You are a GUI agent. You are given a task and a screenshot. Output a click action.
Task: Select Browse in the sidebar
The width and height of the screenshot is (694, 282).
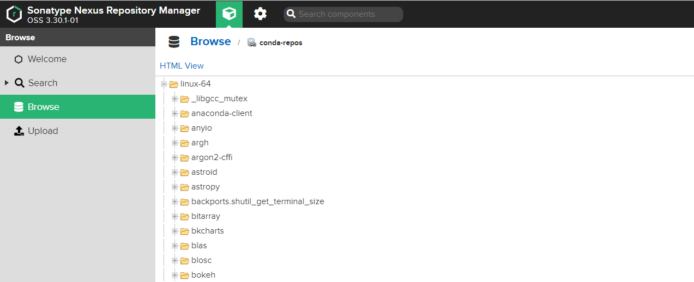click(77, 107)
